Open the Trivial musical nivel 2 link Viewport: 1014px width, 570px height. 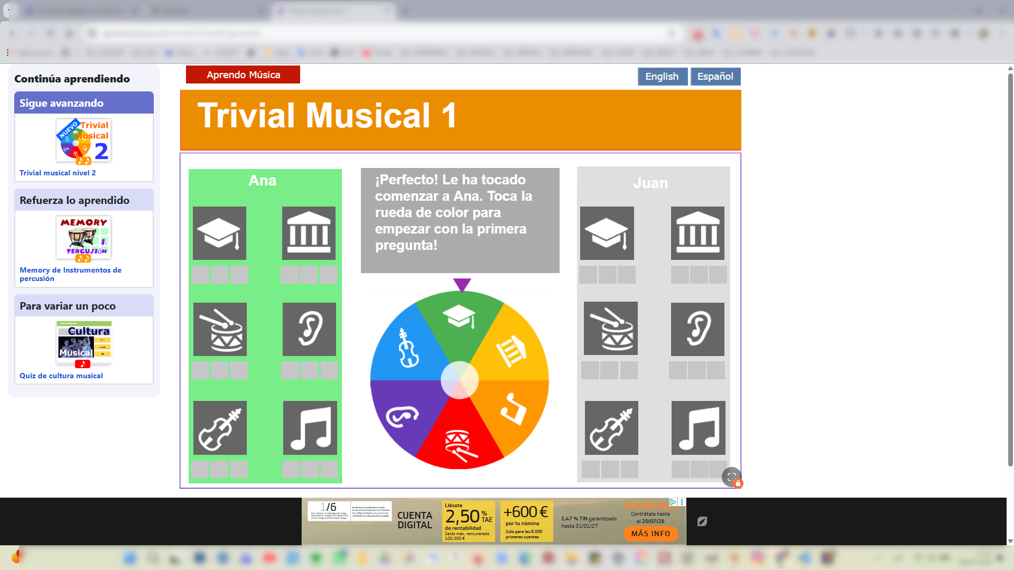point(58,173)
